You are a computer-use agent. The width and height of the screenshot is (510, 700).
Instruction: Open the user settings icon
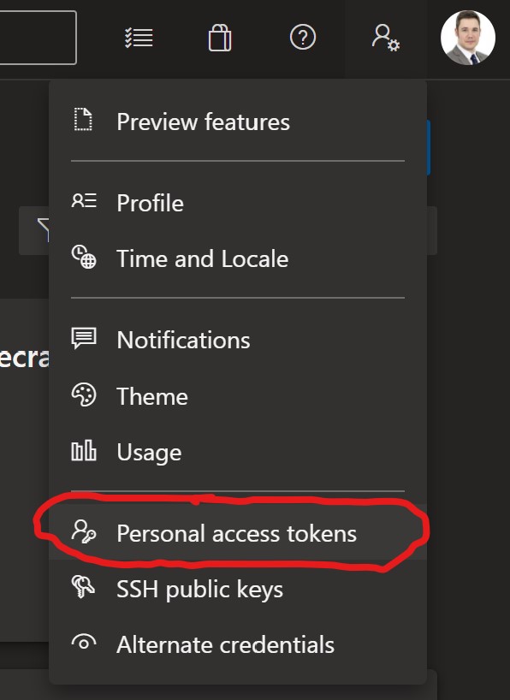(386, 38)
